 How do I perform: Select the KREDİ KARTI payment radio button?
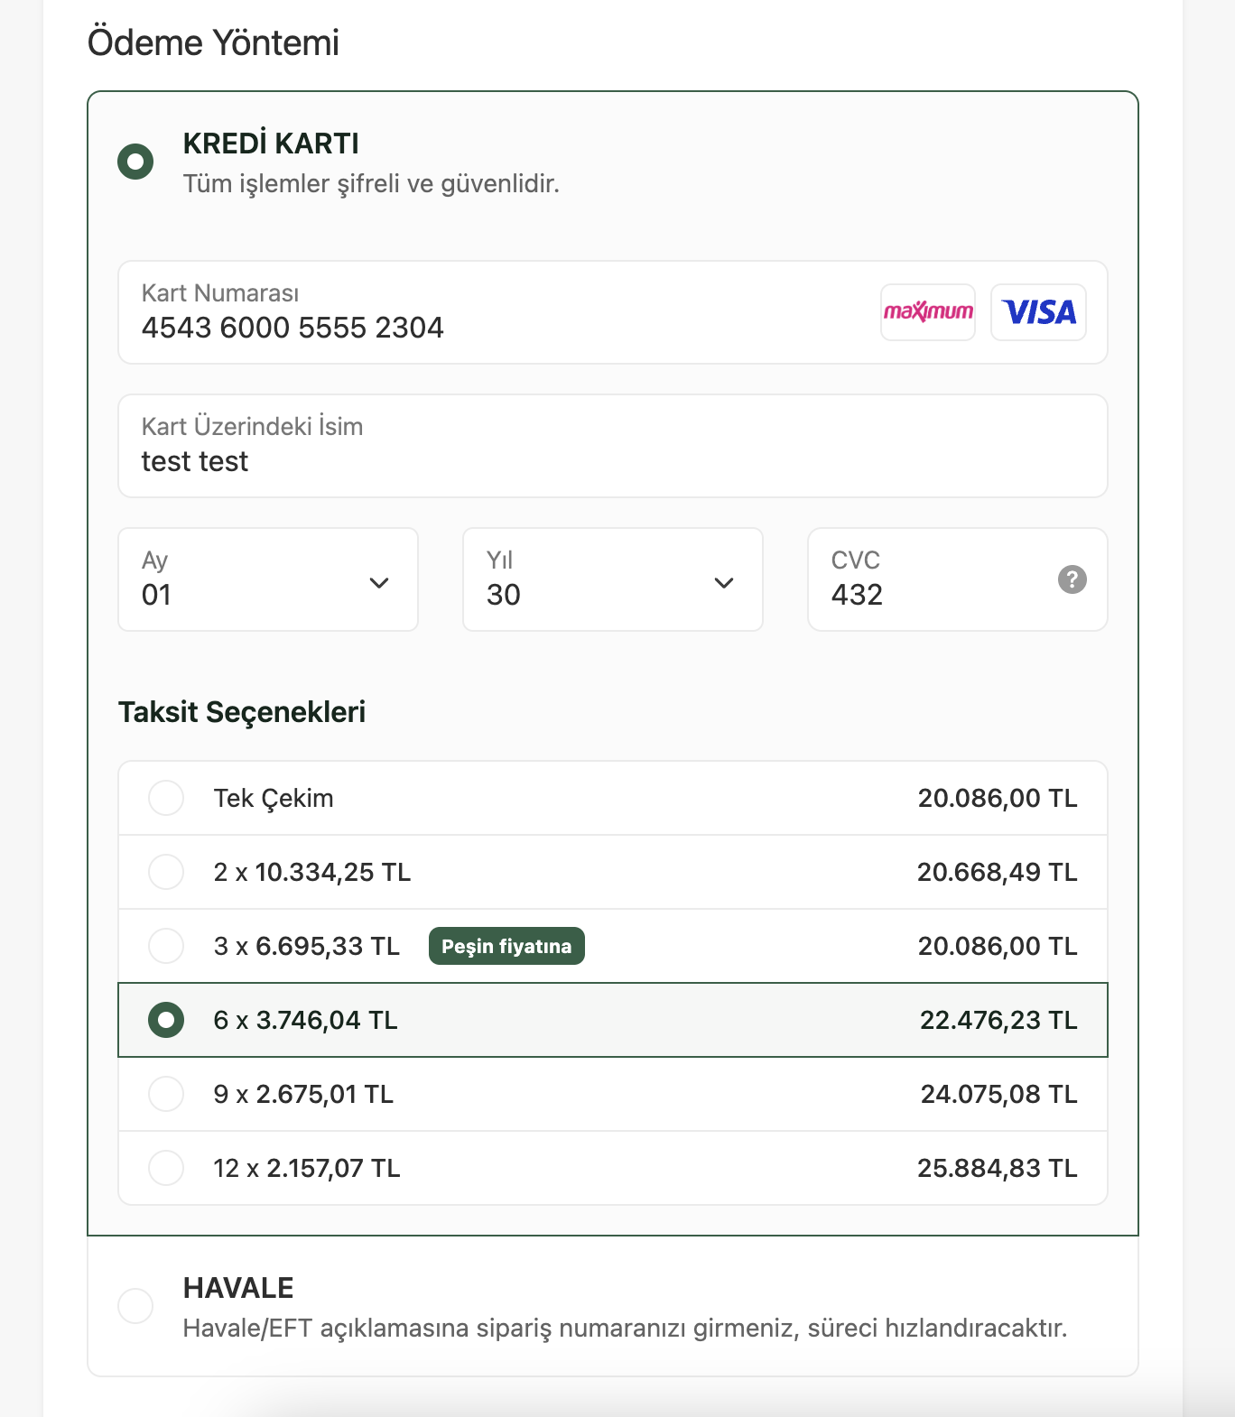[x=135, y=162]
